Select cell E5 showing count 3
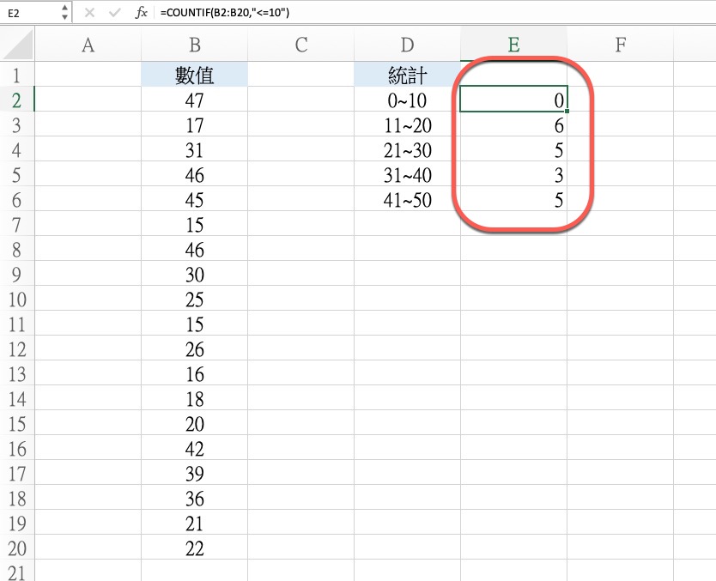 tap(513, 174)
